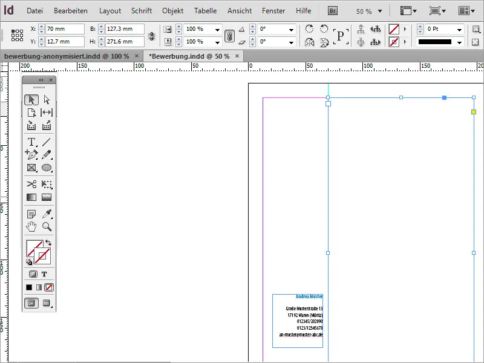Activate the Line tool

[x=47, y=142]
